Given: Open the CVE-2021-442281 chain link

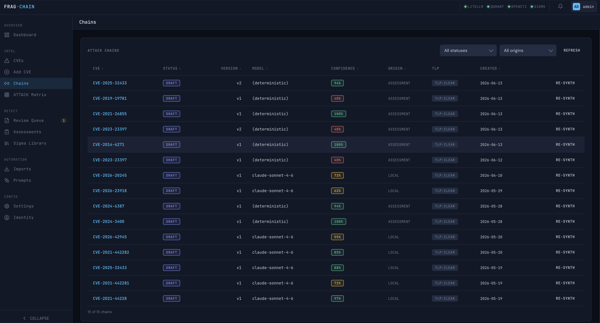Looking at the screenshot, I should coord(111,283).
